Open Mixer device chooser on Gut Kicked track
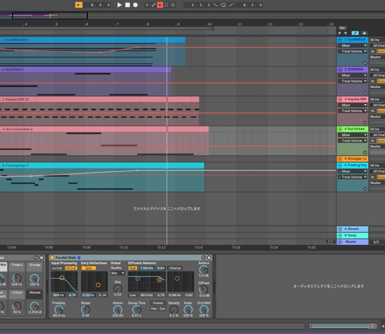The width and height of the screenshot is (385, 334). pos(352,135)
